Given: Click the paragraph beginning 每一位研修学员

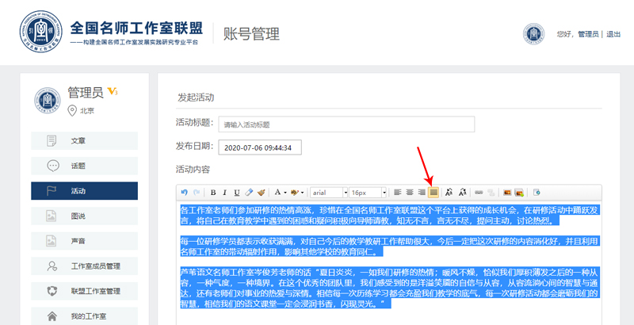Looking at the screenshot, I should coord(390,247).
